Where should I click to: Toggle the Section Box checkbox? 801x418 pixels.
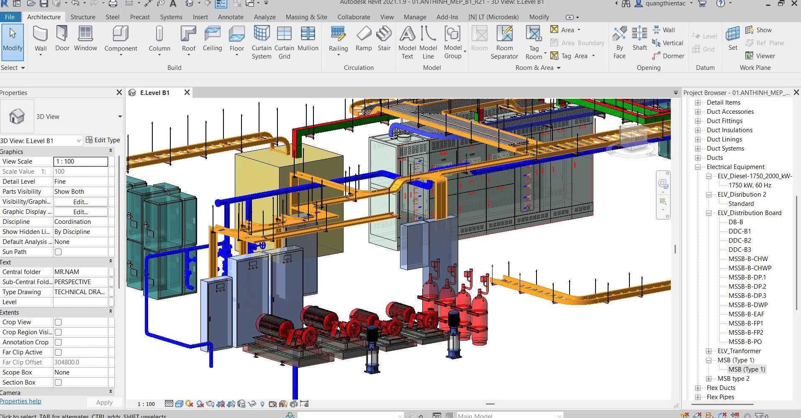click(58, 382)
